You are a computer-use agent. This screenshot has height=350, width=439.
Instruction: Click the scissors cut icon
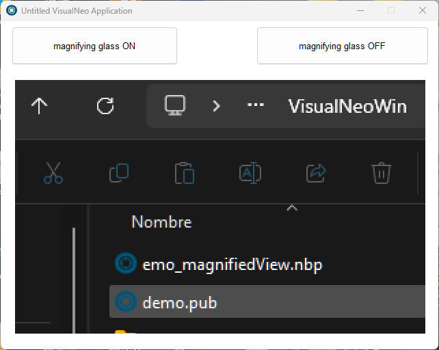tap(53, 173)
